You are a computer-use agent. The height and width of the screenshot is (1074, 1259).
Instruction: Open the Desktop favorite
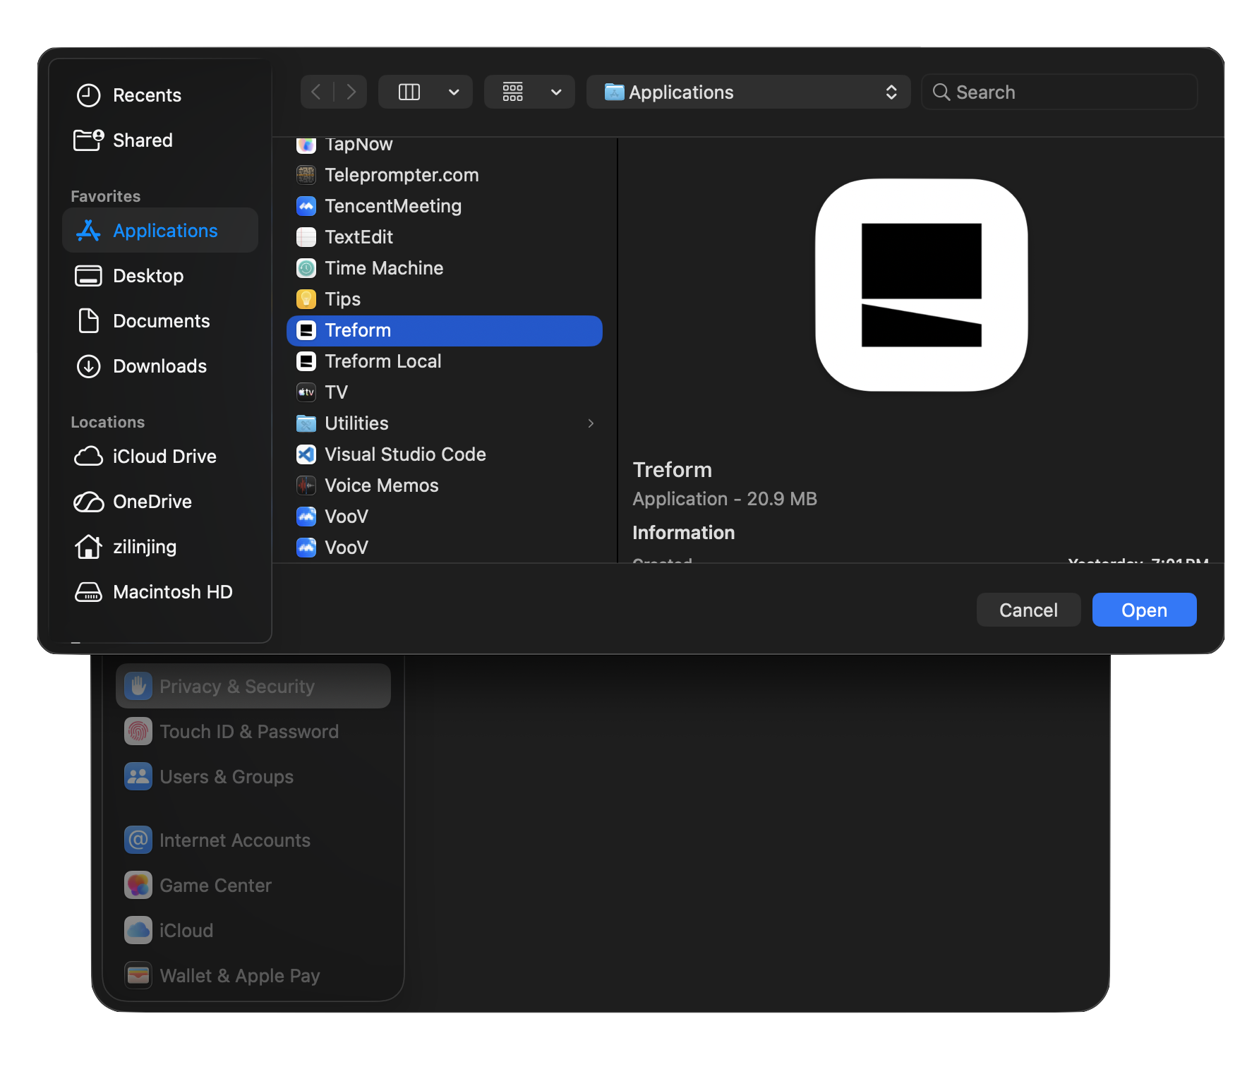(x=160, y=276)
